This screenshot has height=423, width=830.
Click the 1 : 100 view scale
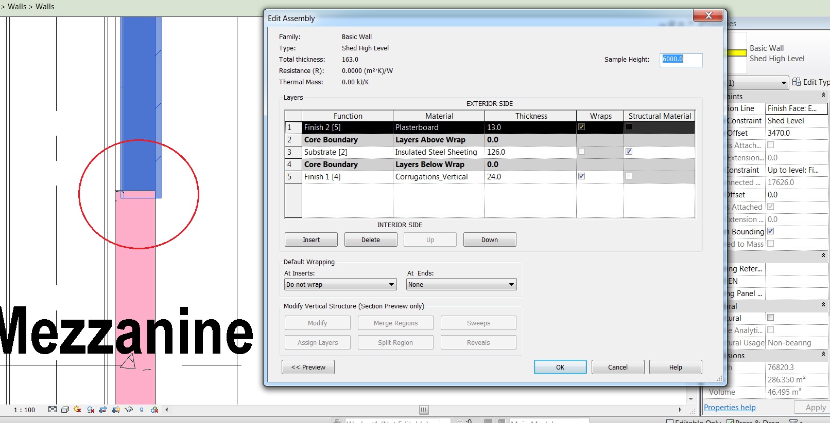pos(24,410)
